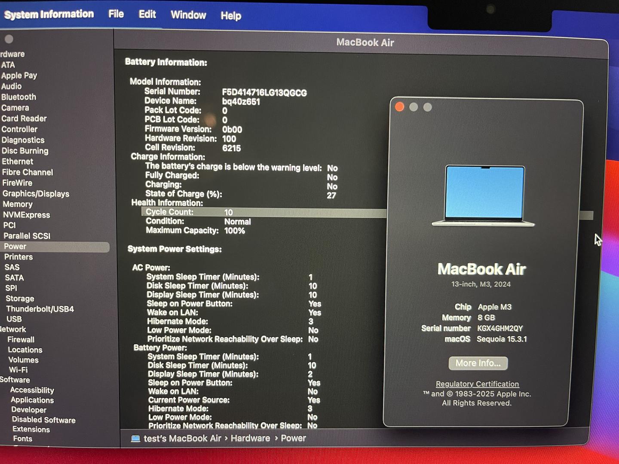Select USB in the sidebar

tap(14, 319)
